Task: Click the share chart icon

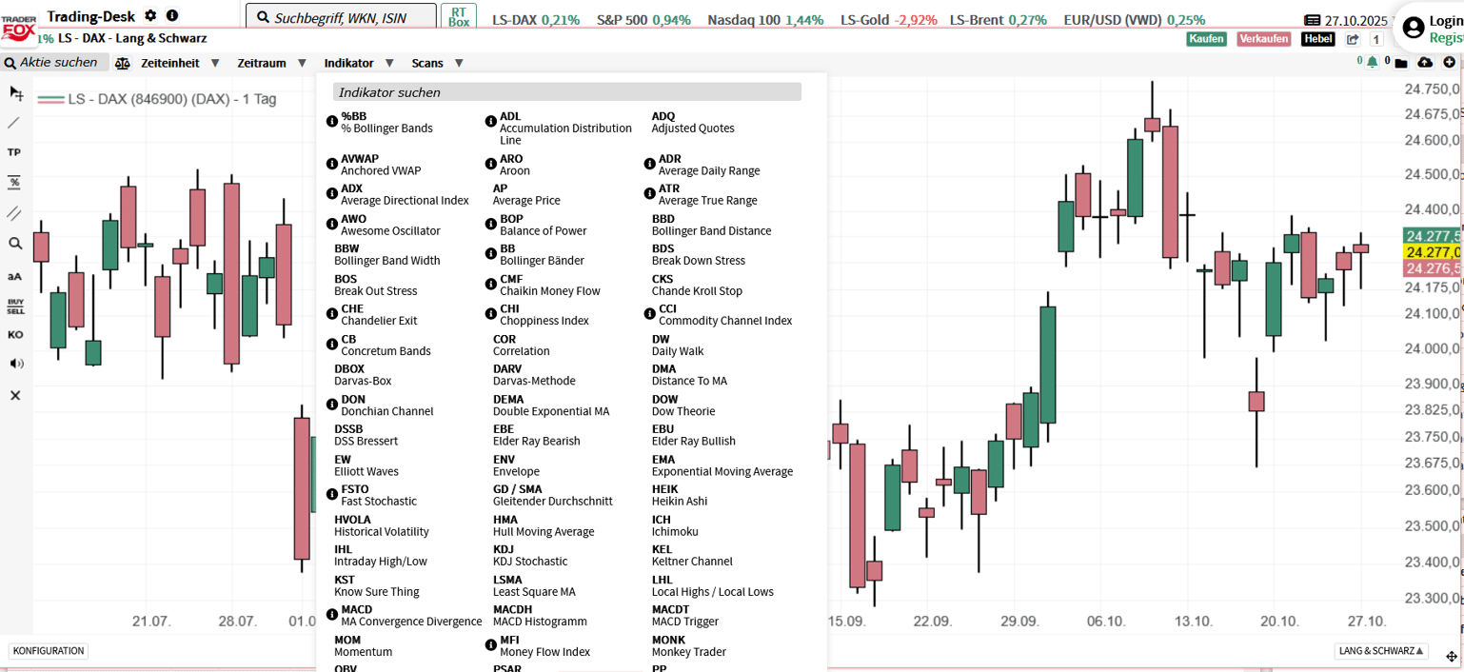Action: 1353,39
